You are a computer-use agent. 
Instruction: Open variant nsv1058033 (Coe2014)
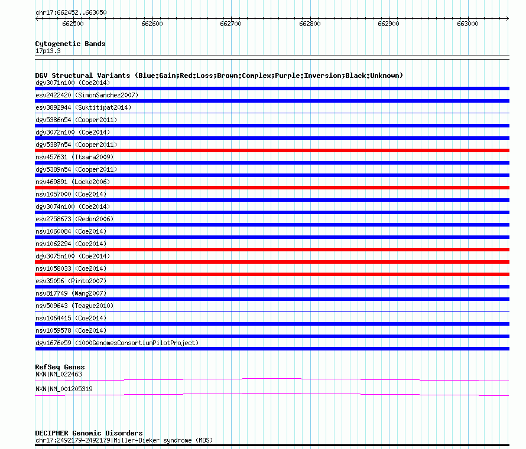[71, 268]
